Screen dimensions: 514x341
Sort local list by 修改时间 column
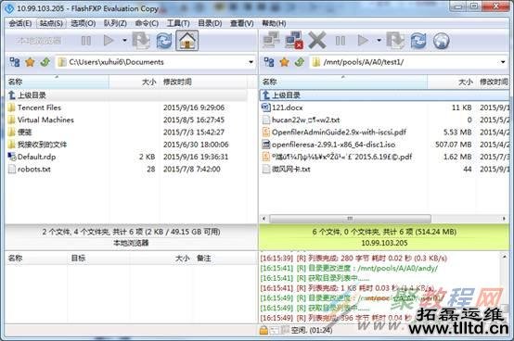[203, 82]
